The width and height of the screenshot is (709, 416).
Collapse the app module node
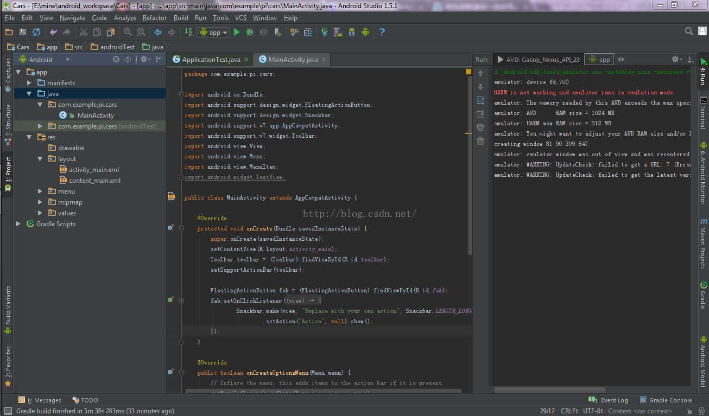coord(18,72)
